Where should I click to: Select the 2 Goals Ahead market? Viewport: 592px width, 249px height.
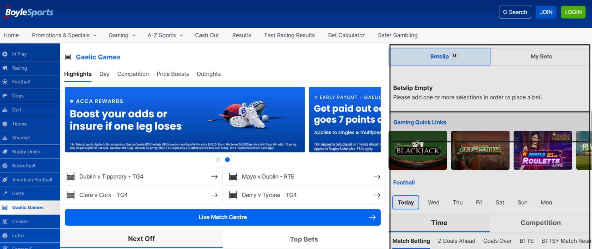point(457,241)
